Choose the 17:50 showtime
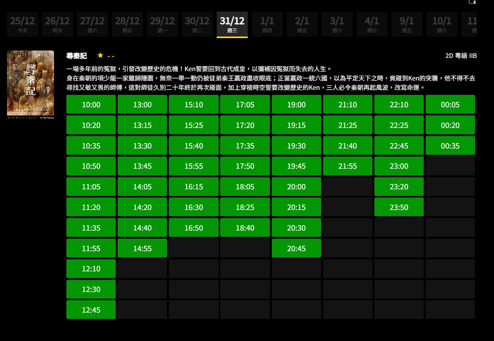The height and width of the screenshot is (341, 494). pos(245,166)
